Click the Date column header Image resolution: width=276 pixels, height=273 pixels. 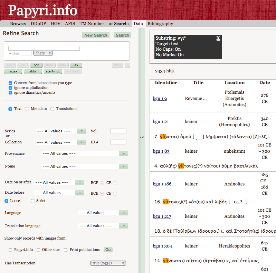(x=264, y=83)
